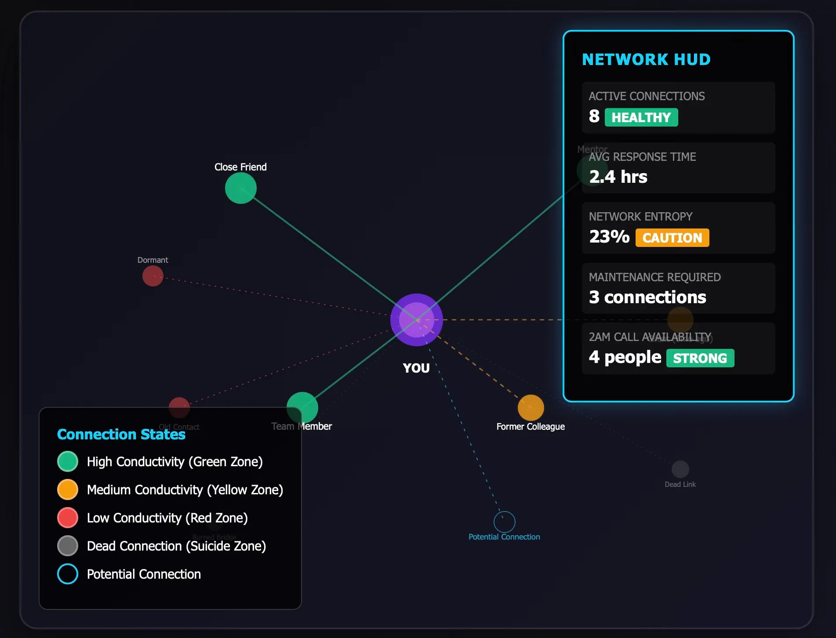Click the 'NETWORK HUD' panel title
The height and width of the screenshot is (638, 836).
646,59
